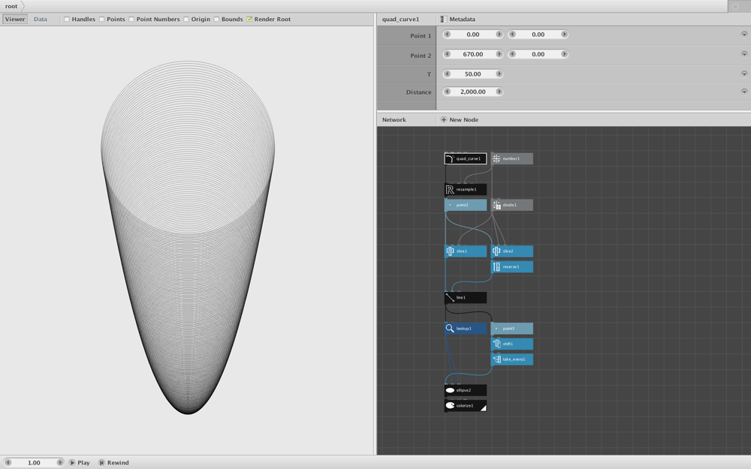Decrease frame number with left arrow

tap(8, 462)
